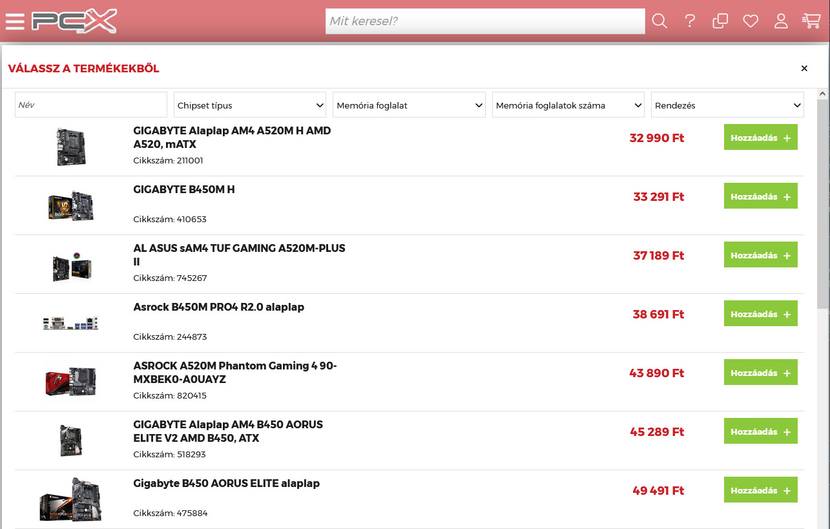Click the price 49 491 Ft
Viewport: 830px width, 529px height.
[x=658, y=491]
